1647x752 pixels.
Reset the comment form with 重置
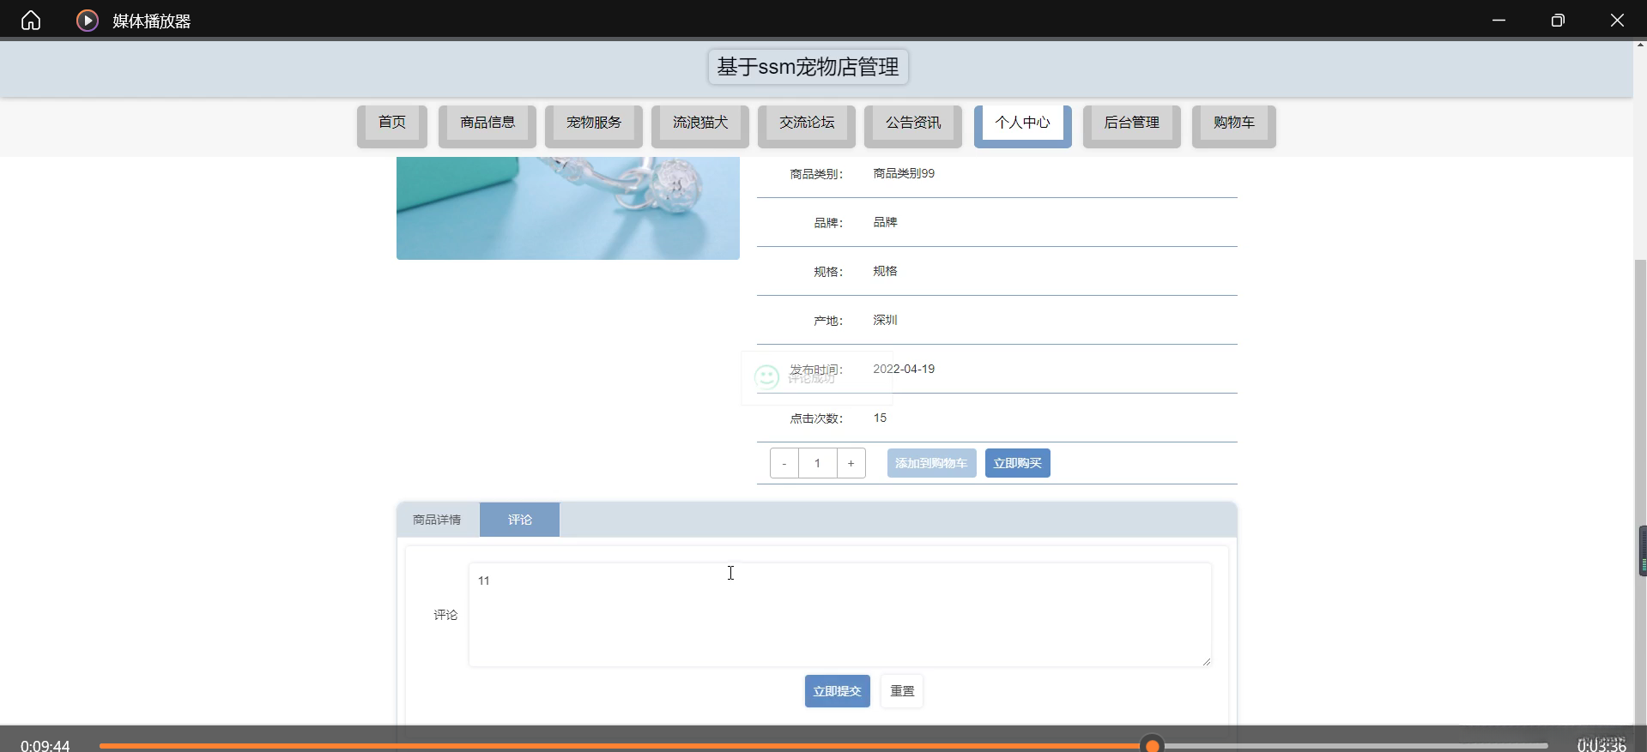902,691
